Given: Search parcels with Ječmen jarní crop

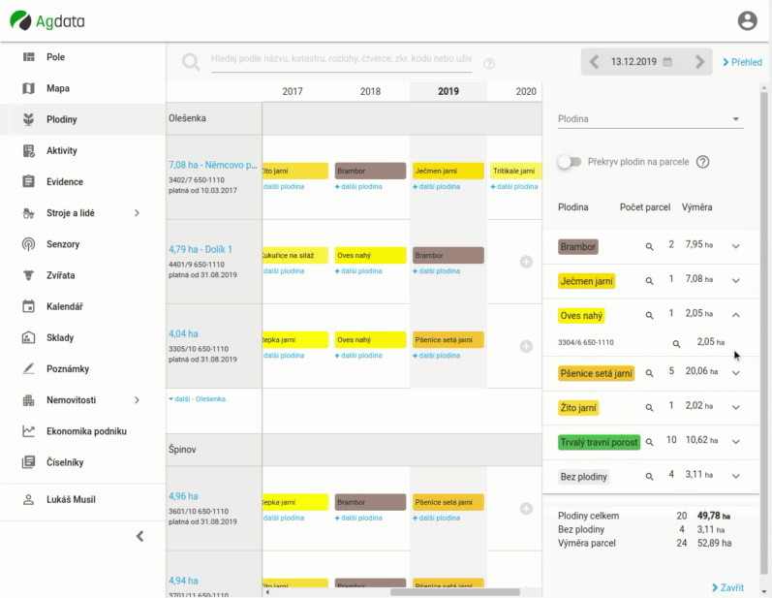Looking at the screenshot, I should pos(649,281).
